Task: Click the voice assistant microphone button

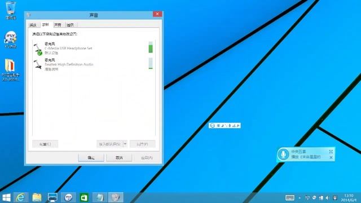Action: (283, 154)
